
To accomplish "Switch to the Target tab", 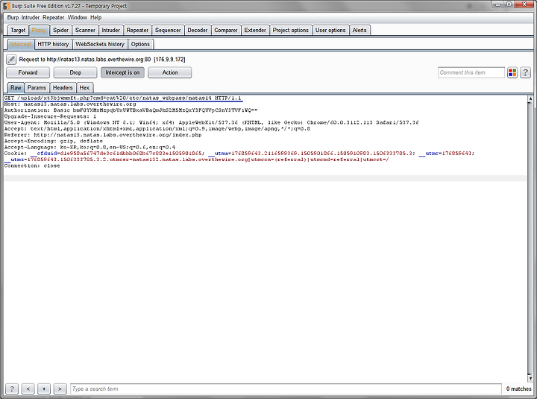I will [18, 30].
